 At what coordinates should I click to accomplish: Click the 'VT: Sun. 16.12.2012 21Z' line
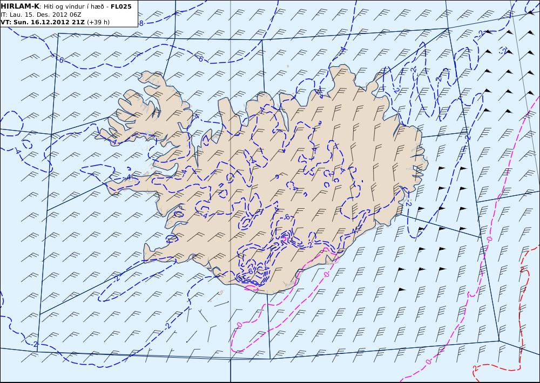tap(43, 22)
